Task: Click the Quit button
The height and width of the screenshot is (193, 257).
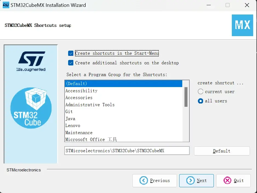Action: click(233, 180)
